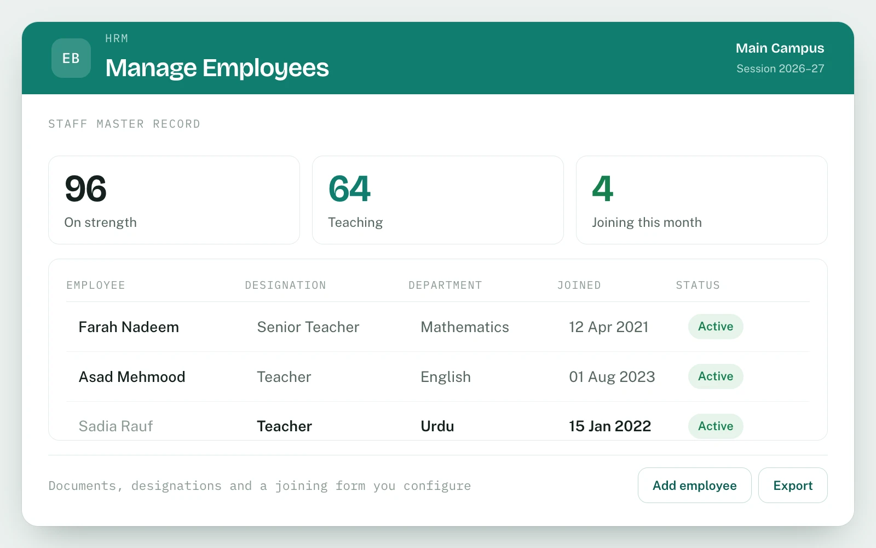The height and width of the screenshot is (548, 876).
Task: Select employee Asad Mehmood
Action: [x=132, y=377]
